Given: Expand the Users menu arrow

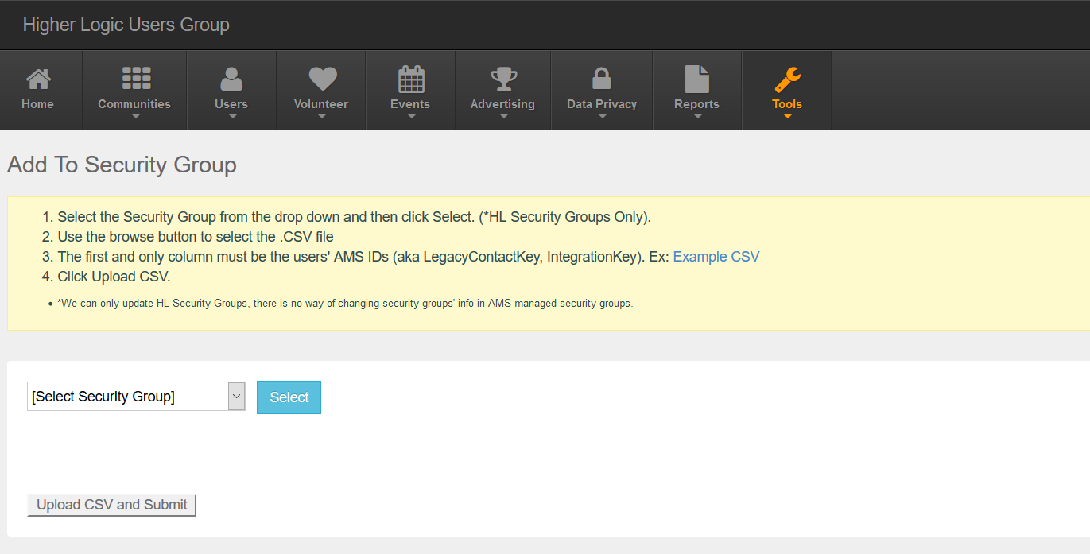Looking at the screenshot, I should pyautogui.click(x=232, y=117).
